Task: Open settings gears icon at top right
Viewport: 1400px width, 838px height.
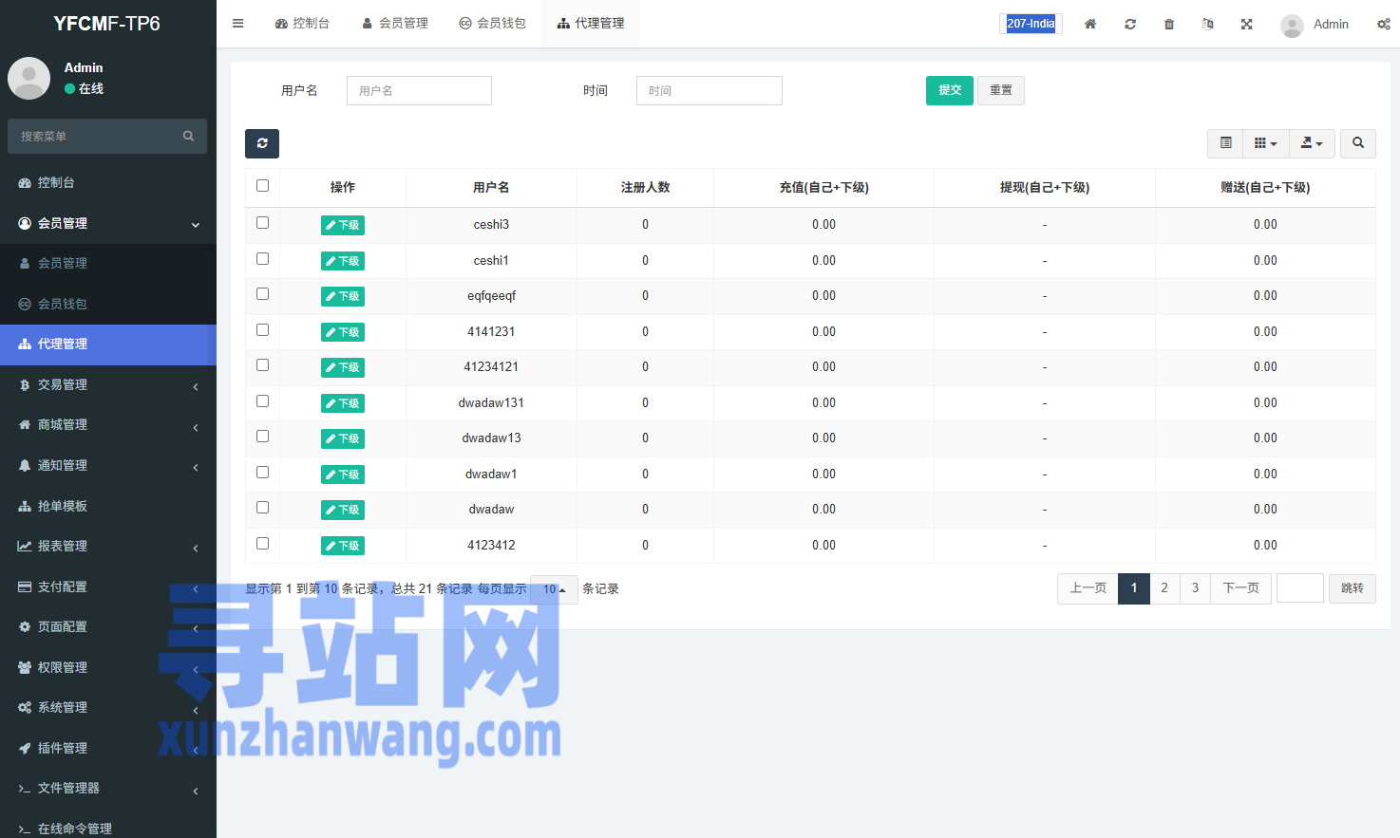Action: click(1383, 24)
